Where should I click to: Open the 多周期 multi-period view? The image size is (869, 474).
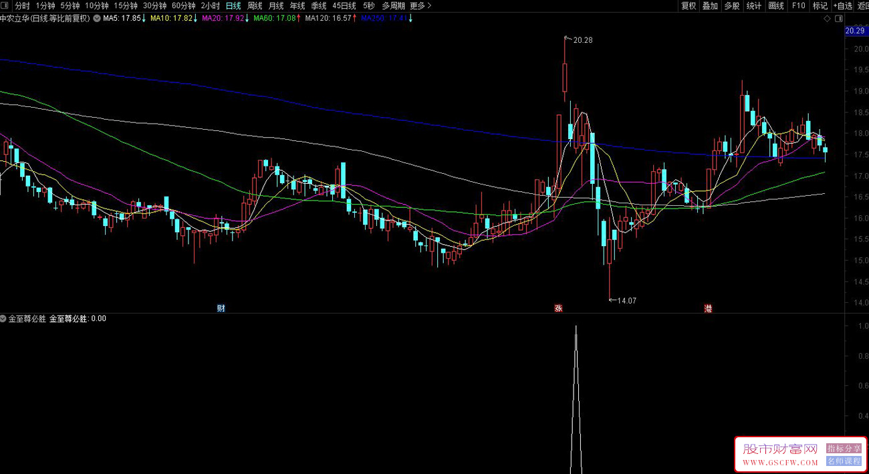(x=394, y=6)
